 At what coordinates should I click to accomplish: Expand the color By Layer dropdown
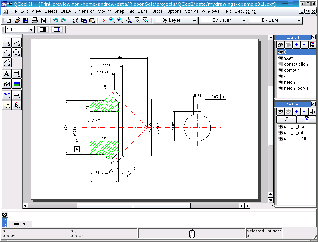[x=194, y=20]
